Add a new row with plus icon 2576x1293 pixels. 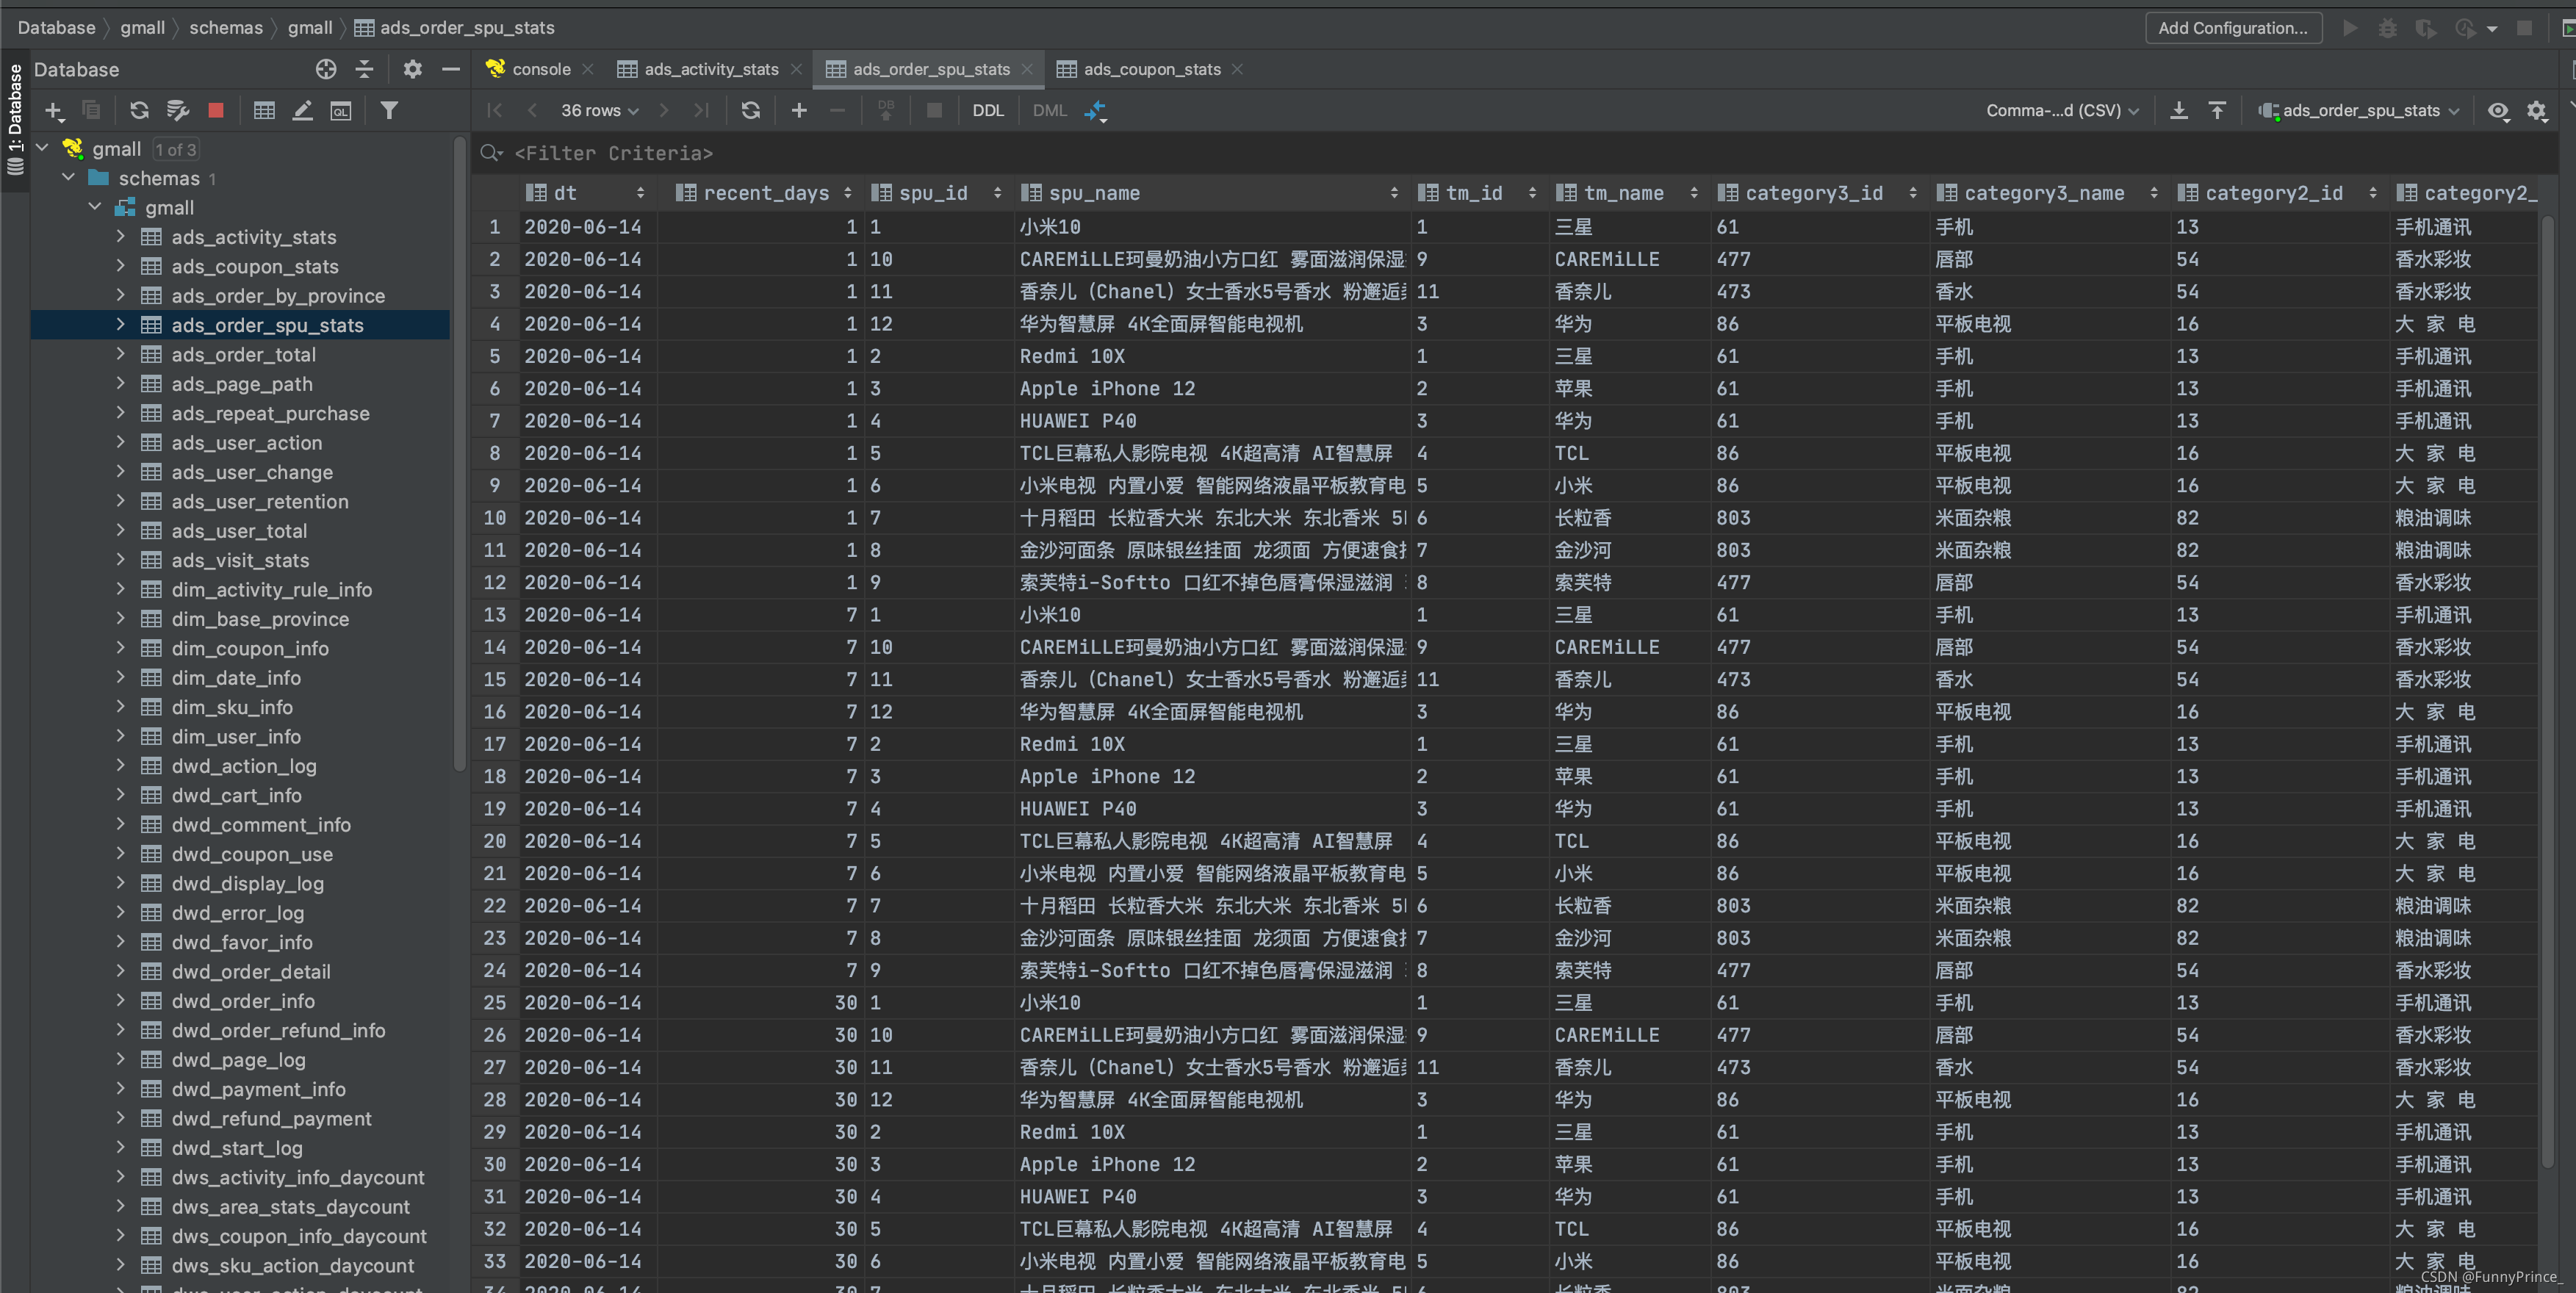click(799, 111)
